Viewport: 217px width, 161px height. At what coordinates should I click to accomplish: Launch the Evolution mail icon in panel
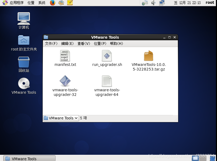pyautogui.click(x=61, y=3)
